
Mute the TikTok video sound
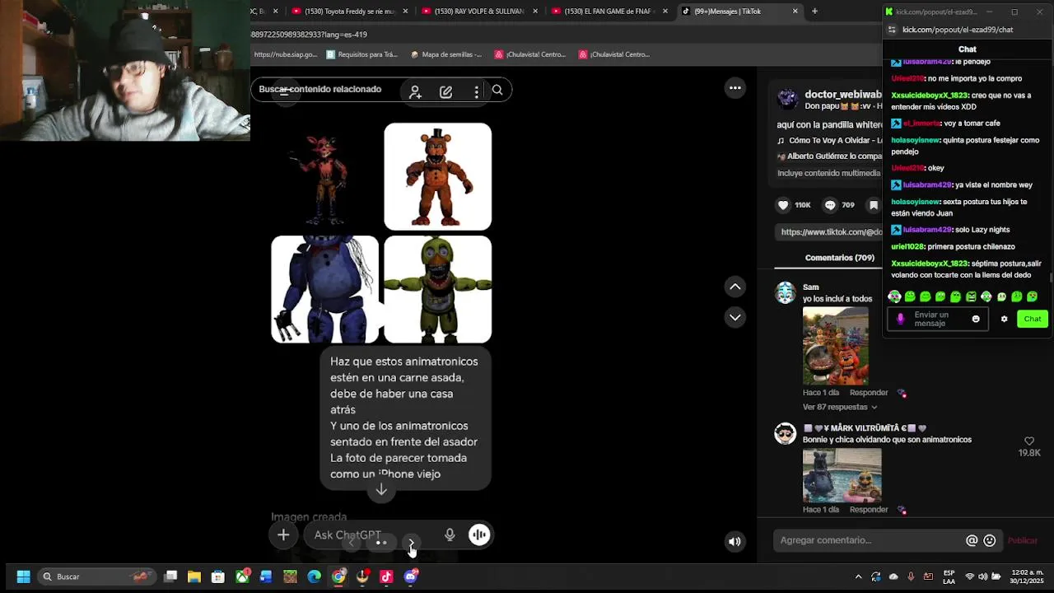[x=735, y=541]
